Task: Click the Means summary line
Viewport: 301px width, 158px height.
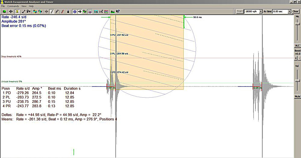Action: pyautogui.click(x=59, y=119)
